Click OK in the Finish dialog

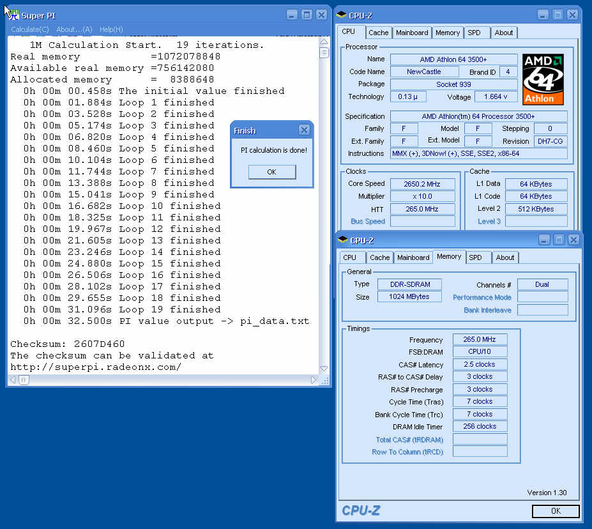click(x=272, y=172)
